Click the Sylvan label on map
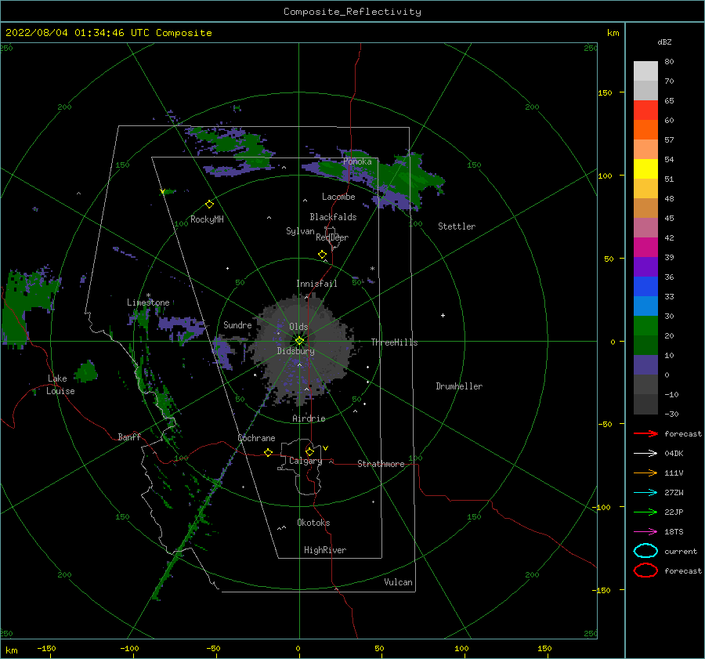 point(300,231)
